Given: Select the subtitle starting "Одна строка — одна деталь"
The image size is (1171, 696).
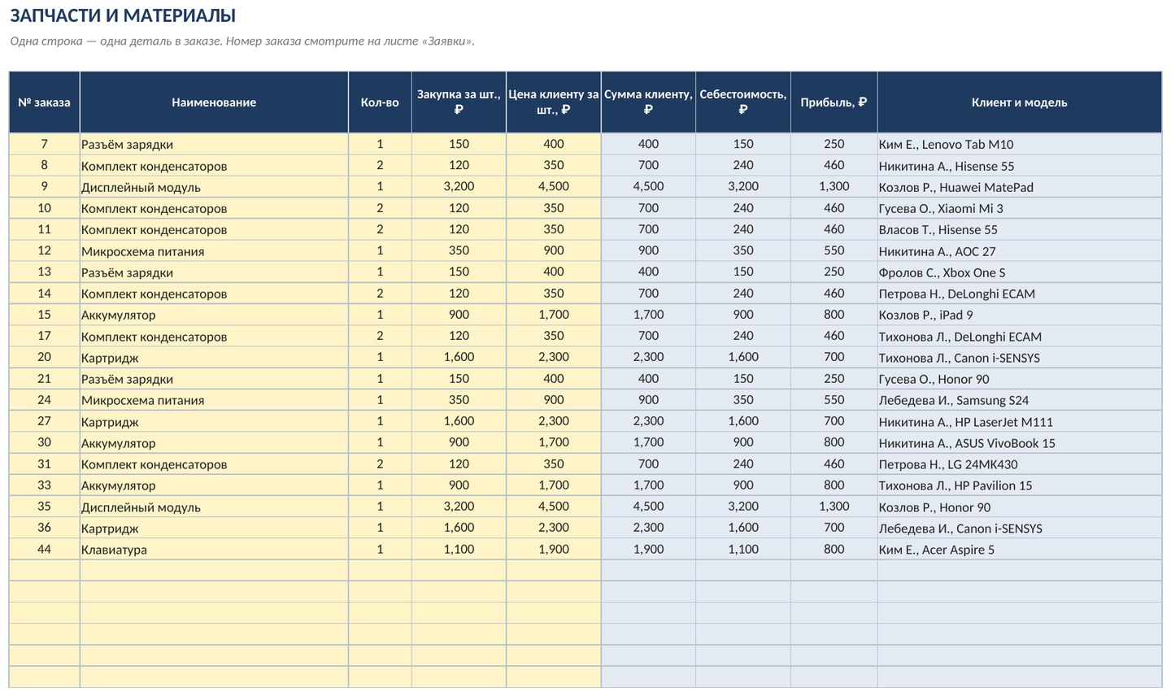Looking at the screenshot, I should pos(242,41).
